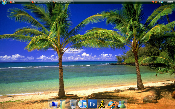
Task: Open the network connection tray icon
Action: [x=162, y=2]
